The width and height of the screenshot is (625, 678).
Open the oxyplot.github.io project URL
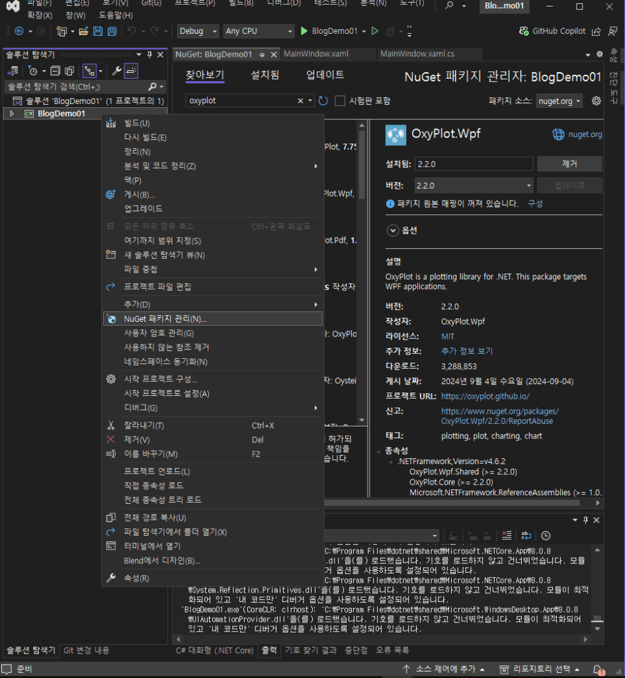485,396
